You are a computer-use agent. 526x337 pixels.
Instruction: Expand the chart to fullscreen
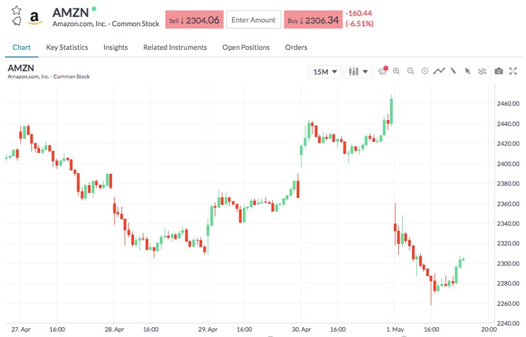click(x=513, y=71)
